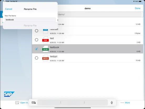145x109 pixels.
Task: Cancel the Rename File dialog
Action: [8, 9]
